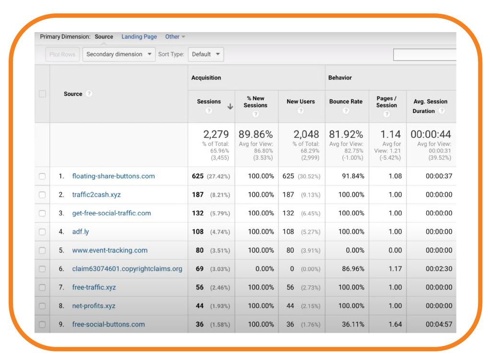The width and height of the screenshot is (490, 361).
Task: Click the Behavior group header
Action: click(x=340, y=78)
